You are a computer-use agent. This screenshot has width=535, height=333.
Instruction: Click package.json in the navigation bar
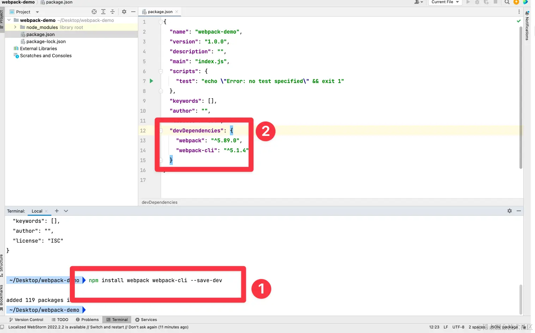click(x=56, y=2)
